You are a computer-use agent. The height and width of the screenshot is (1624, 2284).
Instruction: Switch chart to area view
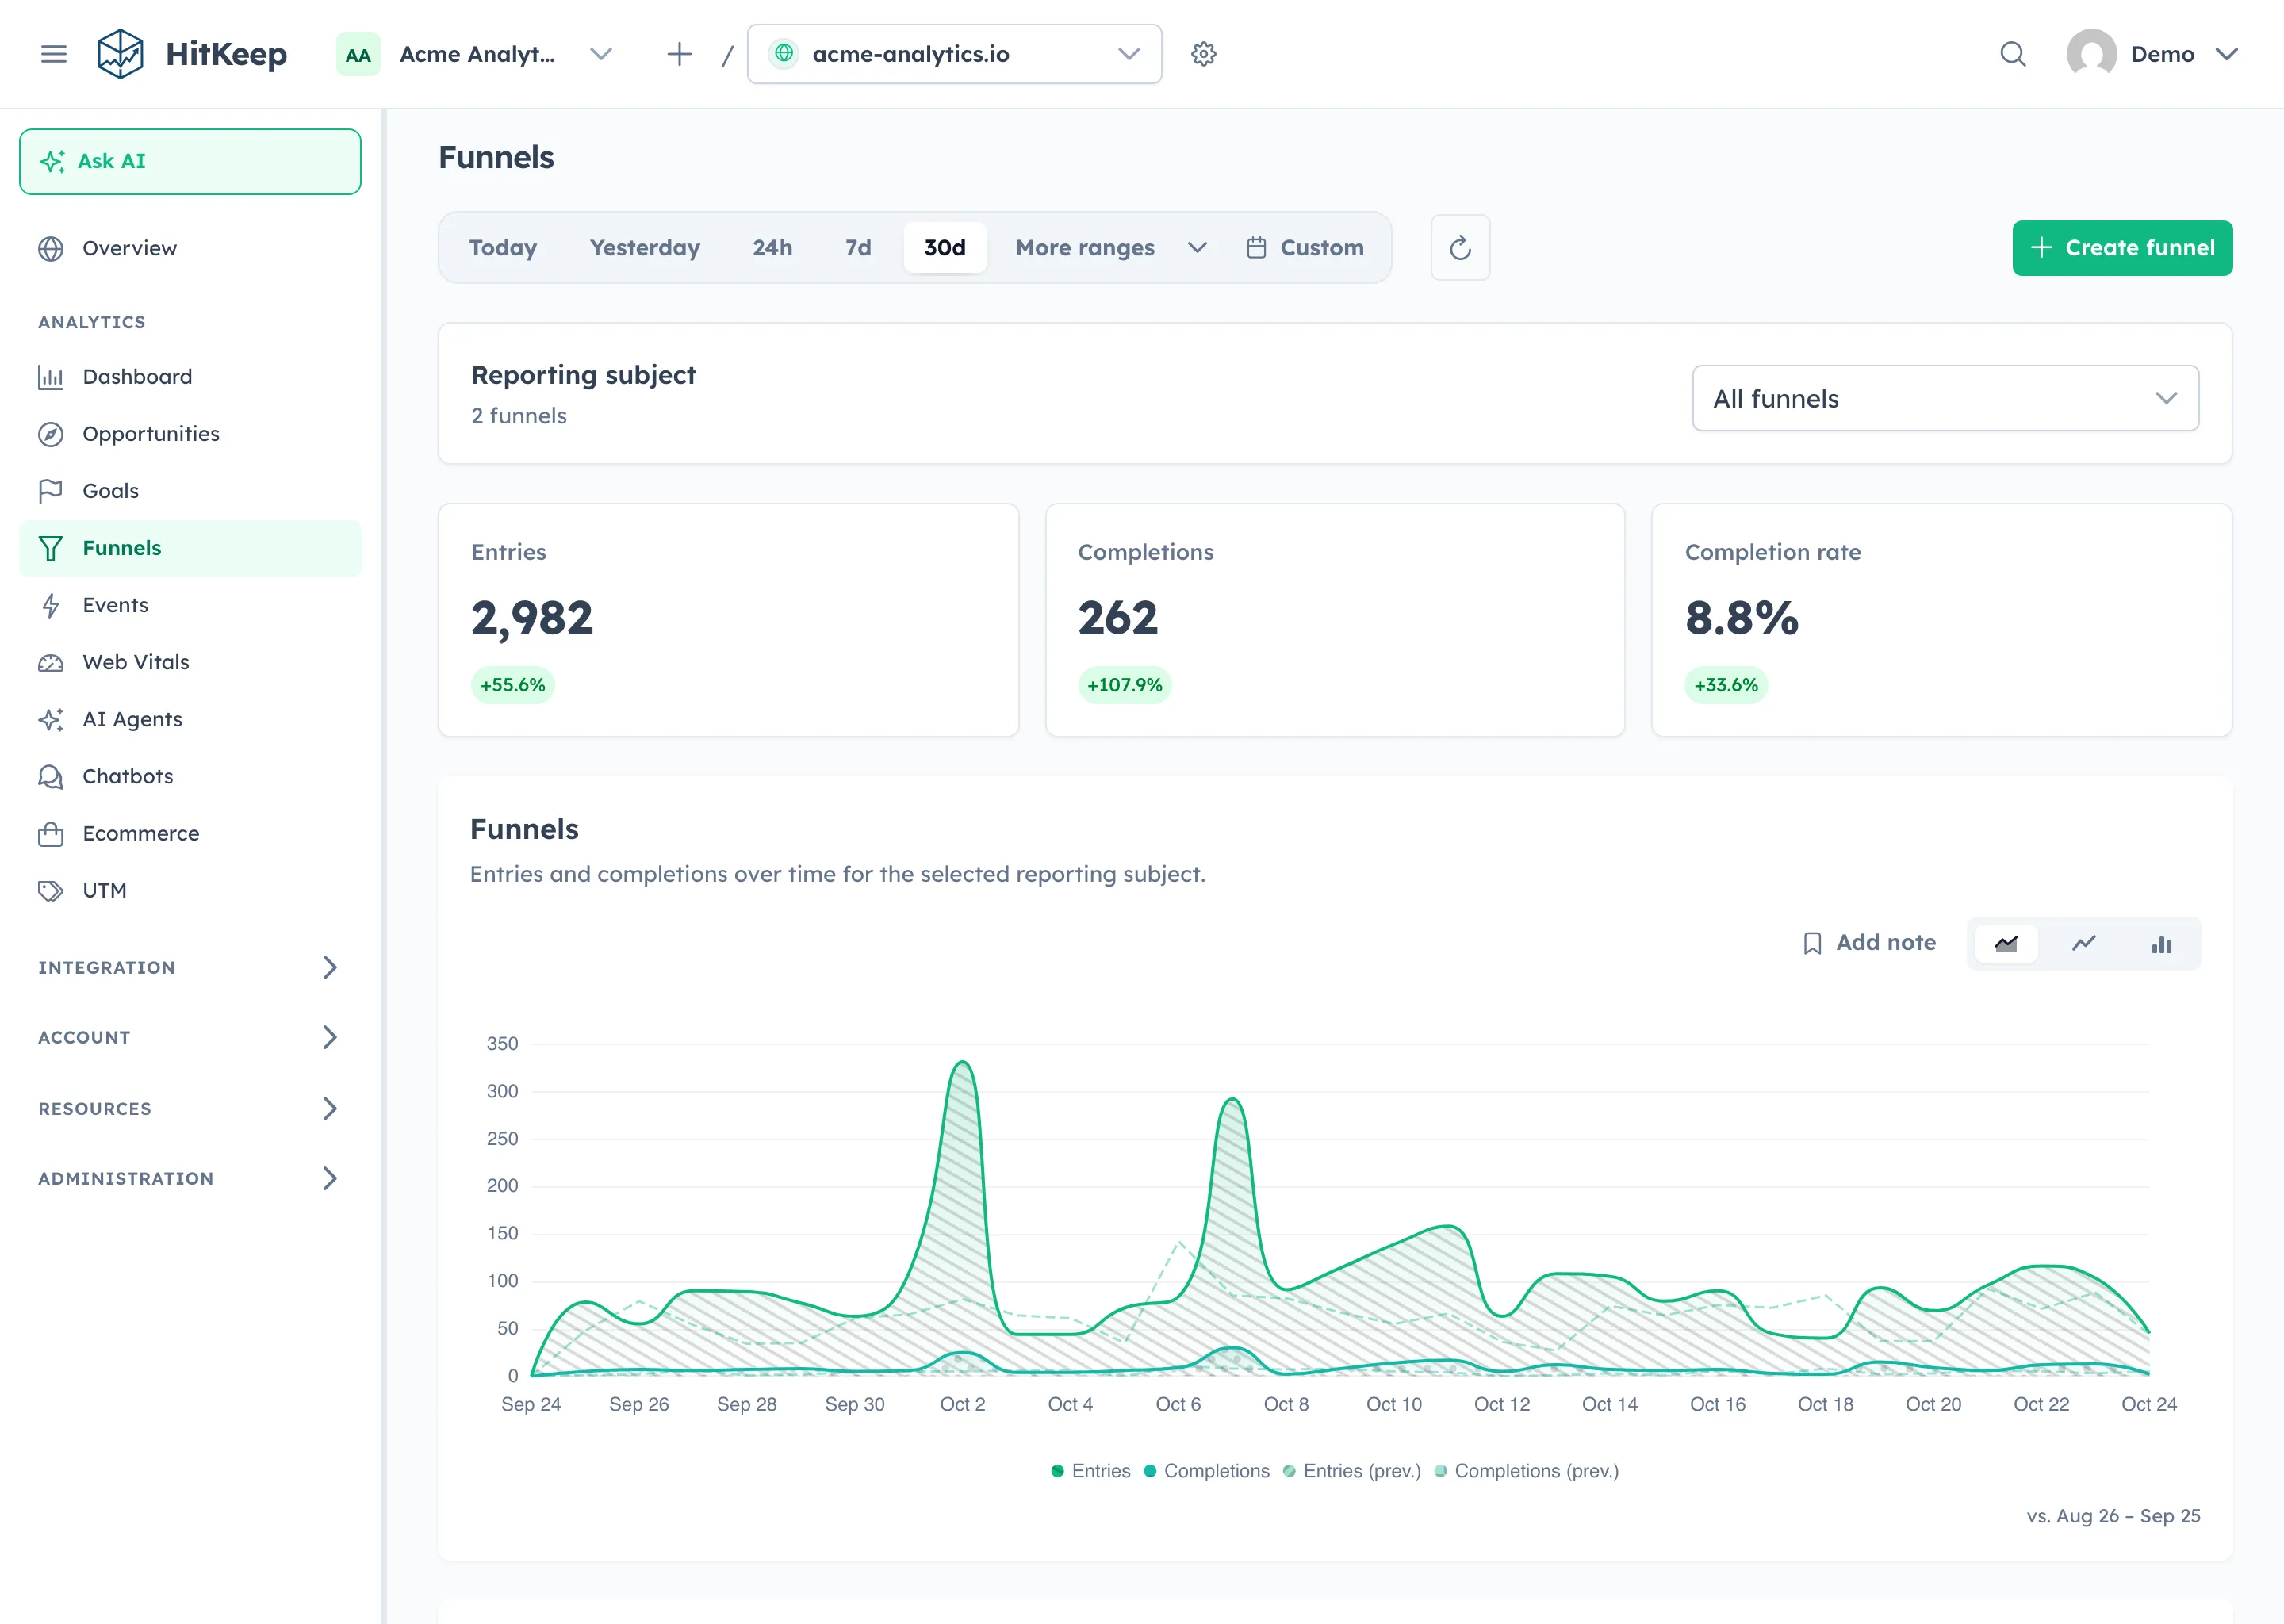pos(2006,944)
